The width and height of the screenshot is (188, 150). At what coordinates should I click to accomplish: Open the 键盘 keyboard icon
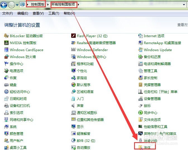pos(6,85)
